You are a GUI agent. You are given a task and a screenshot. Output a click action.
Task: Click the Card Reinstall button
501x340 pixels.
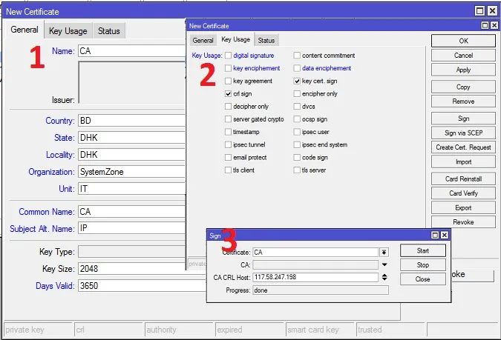[x=463, y=179]
